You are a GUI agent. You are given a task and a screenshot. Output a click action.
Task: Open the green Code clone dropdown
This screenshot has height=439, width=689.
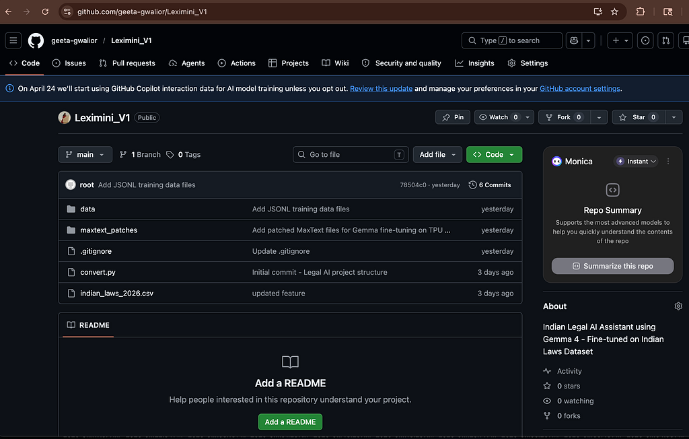click(494, 155)
